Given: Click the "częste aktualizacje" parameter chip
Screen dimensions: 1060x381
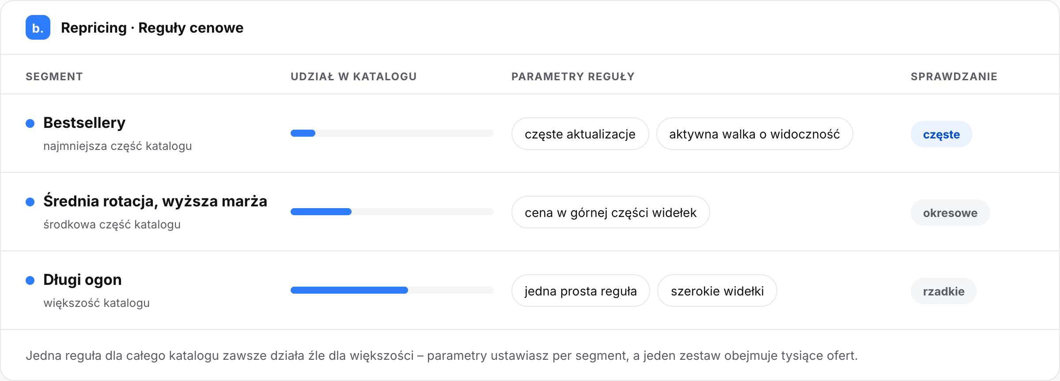Looking at the screenshot, I should pos(580,134).
